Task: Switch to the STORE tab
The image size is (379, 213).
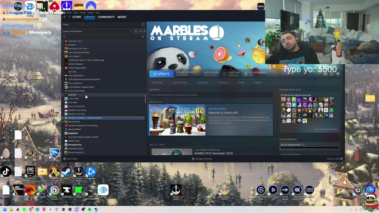Action: pos(77,17)
